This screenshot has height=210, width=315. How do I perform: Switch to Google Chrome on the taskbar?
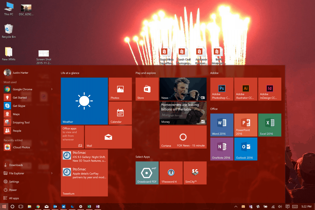coord(38,207)
